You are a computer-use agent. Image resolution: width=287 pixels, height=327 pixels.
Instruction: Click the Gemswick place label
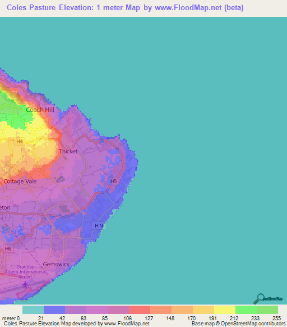coord(56,264)
